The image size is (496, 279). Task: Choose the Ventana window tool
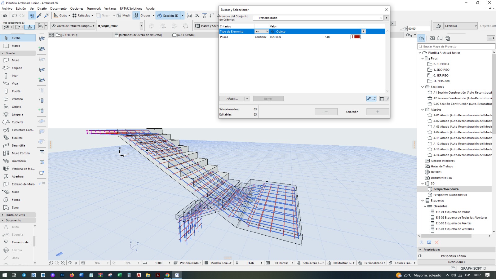click(18, 99)
